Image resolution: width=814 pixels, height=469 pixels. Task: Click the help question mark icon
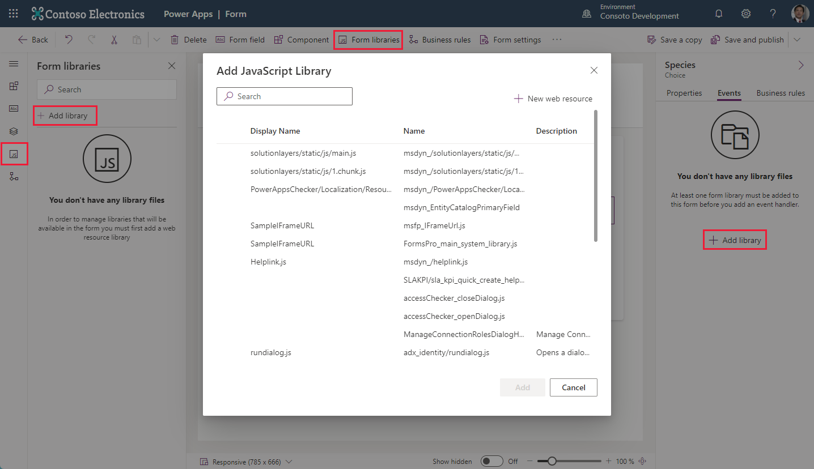[773, 14]
